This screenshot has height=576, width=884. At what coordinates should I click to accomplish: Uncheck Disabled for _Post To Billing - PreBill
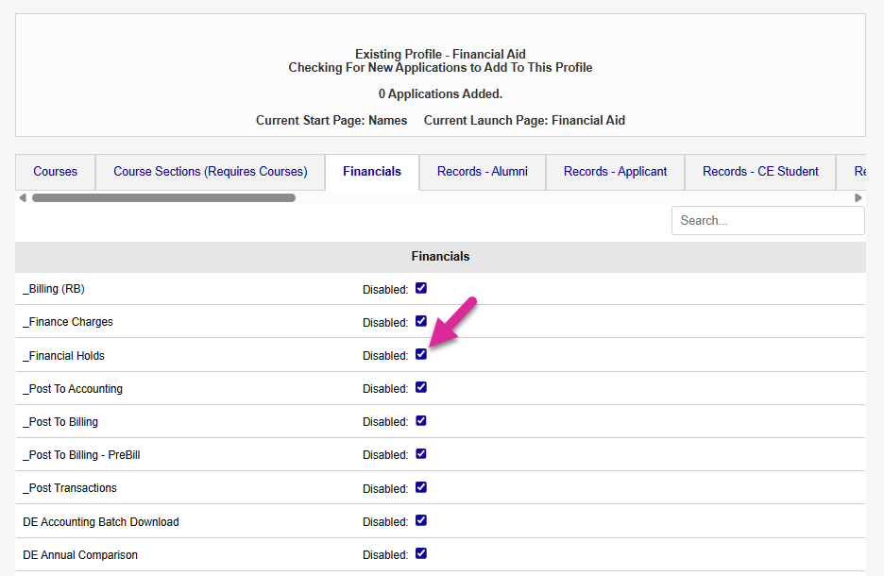click(421, 454)
